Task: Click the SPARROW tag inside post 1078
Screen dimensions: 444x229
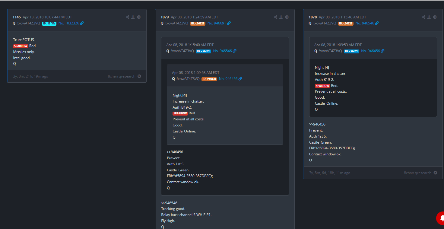Action: 322,86
